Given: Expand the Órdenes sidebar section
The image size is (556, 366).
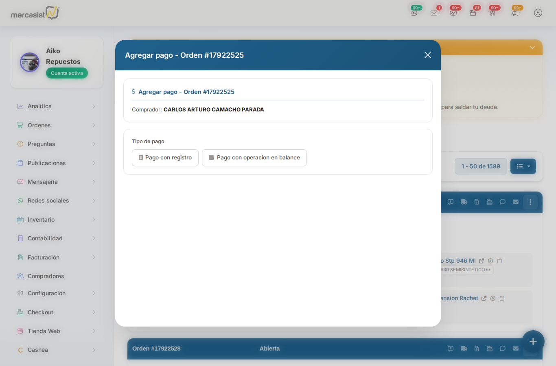Looking at the screenshot, I should tap(56, 125).
